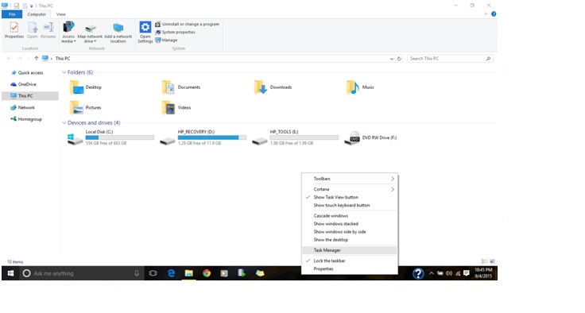This screenshot has height=313, width=585.
Task: Toggle Show Task View button option
Action: (x=350, y=197)
